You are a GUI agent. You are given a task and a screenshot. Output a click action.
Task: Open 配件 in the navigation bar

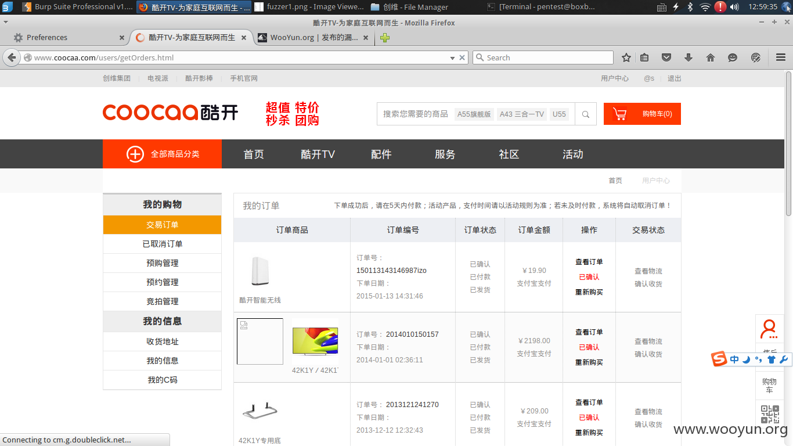[381, 154]
